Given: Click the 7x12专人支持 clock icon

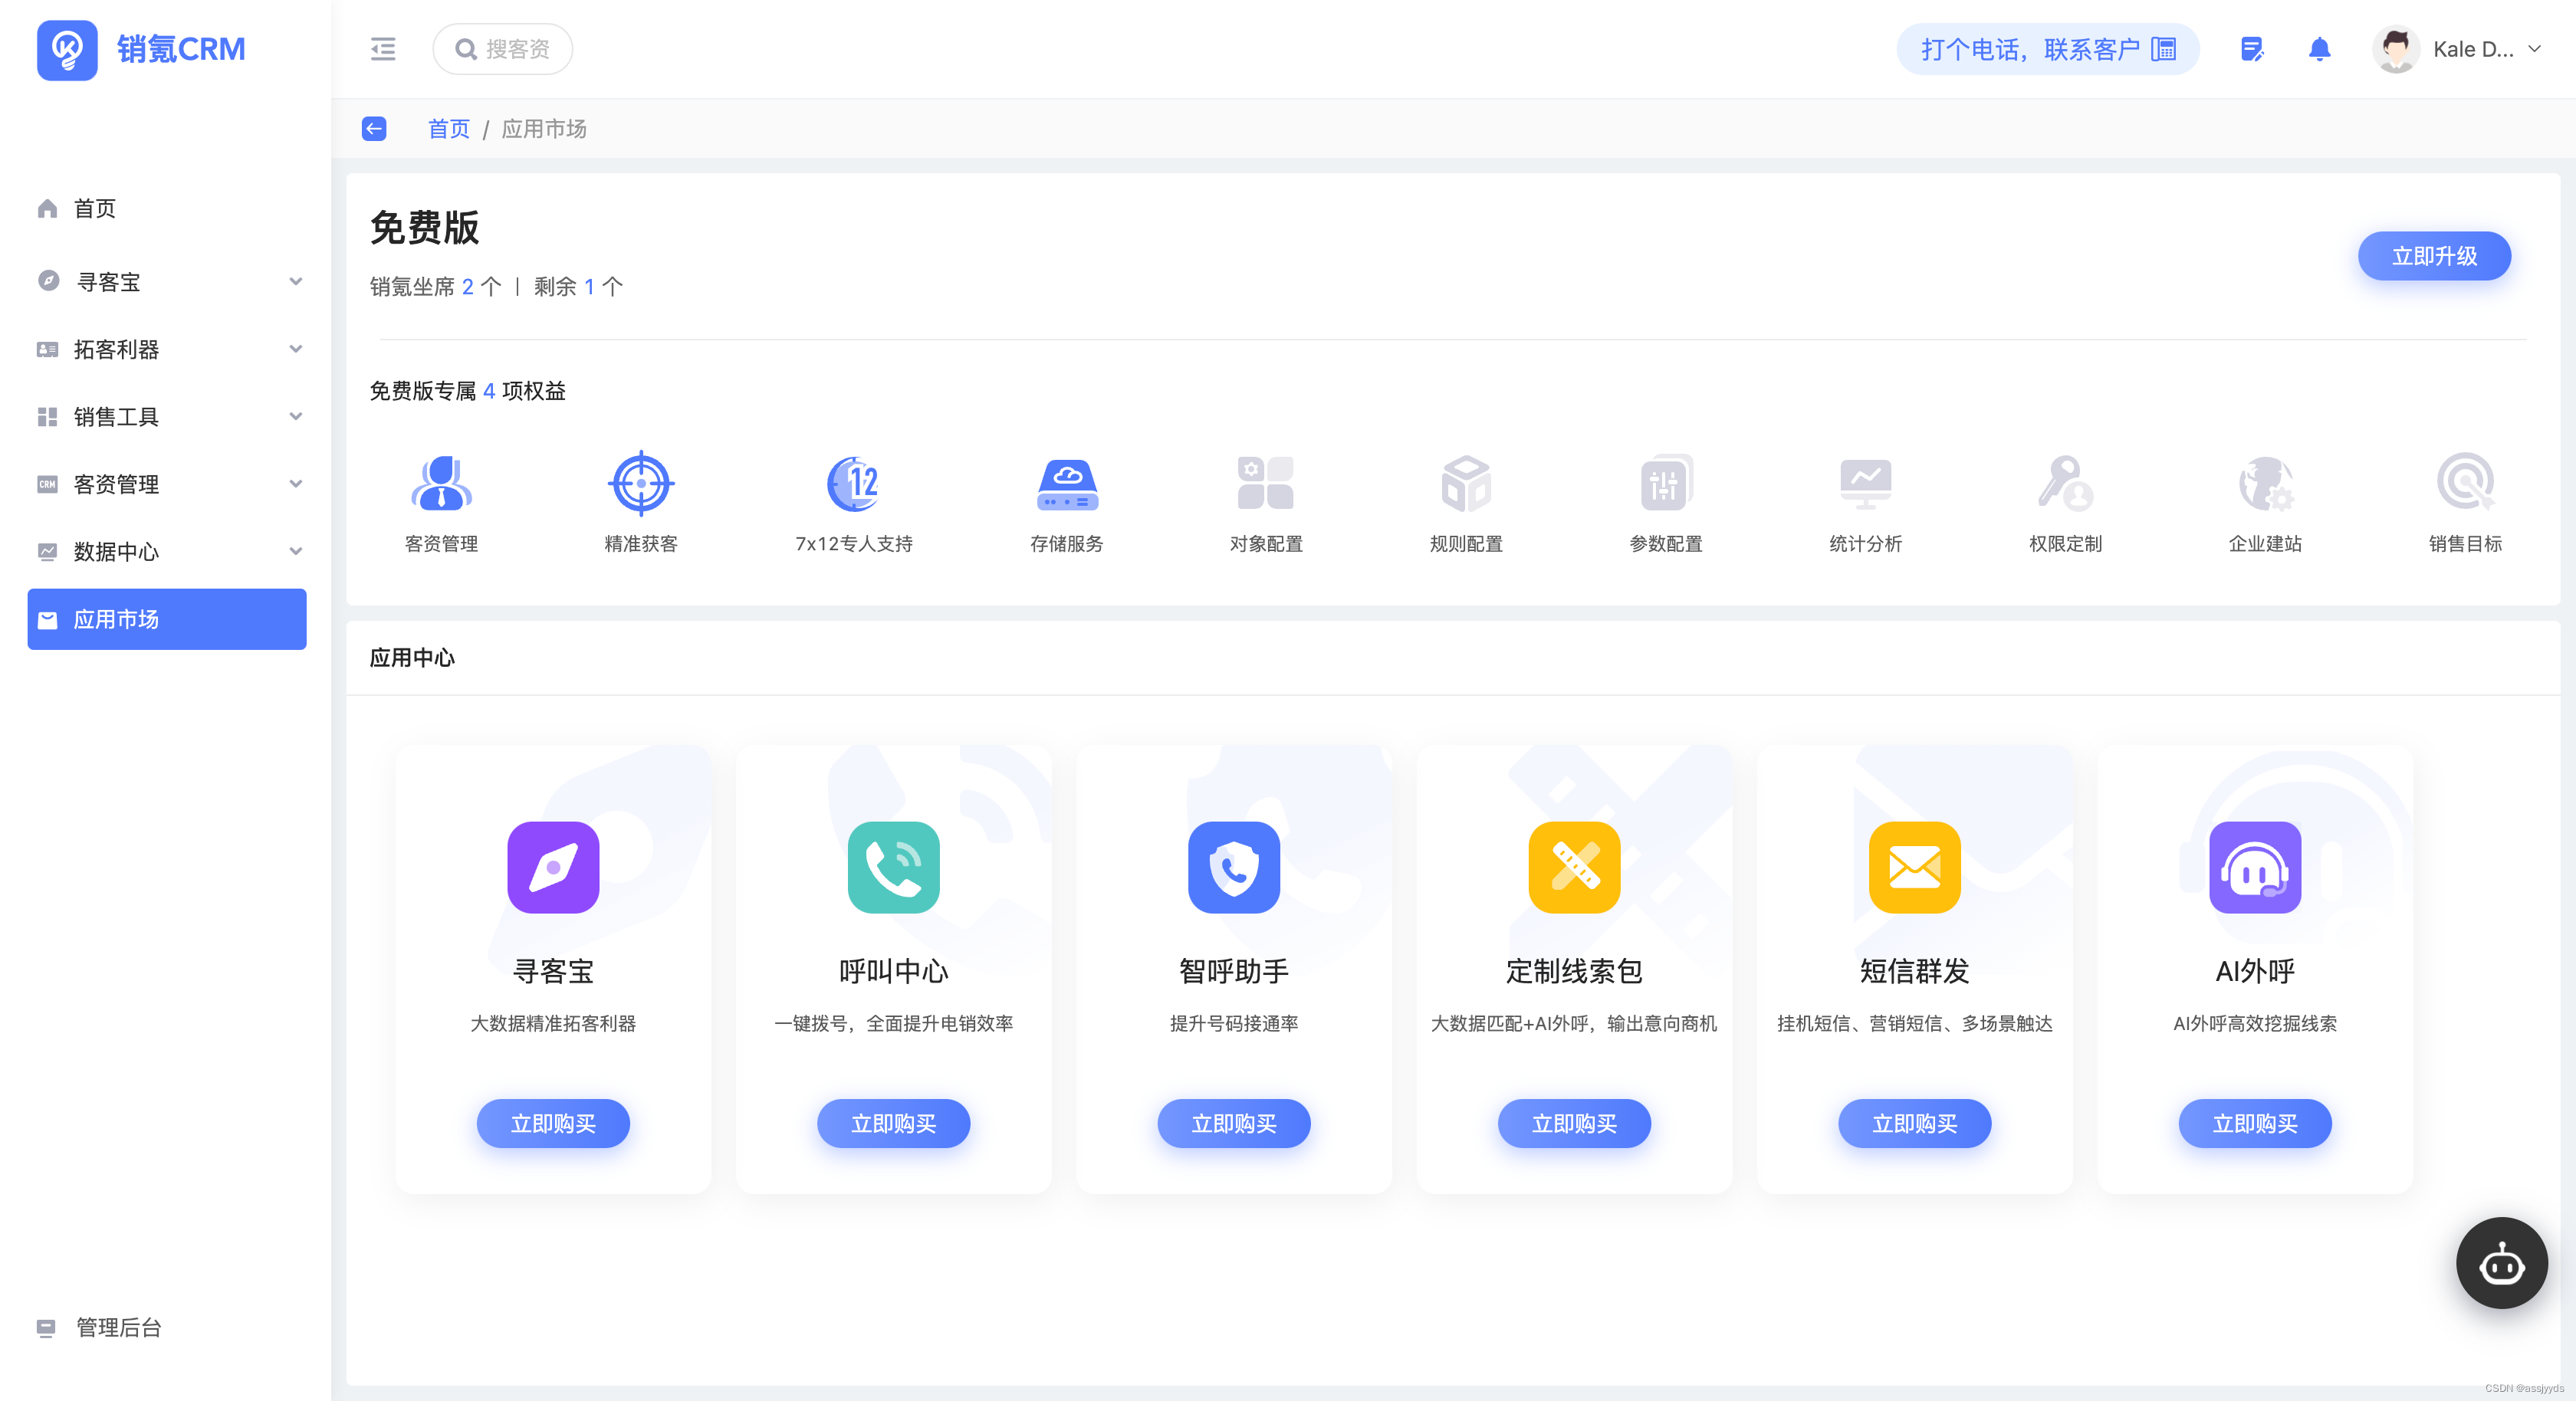Looking at the screenshot, I should tap(853, 483).
